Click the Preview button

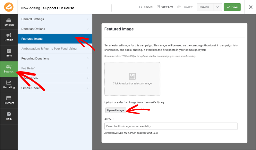coord(185,7)
